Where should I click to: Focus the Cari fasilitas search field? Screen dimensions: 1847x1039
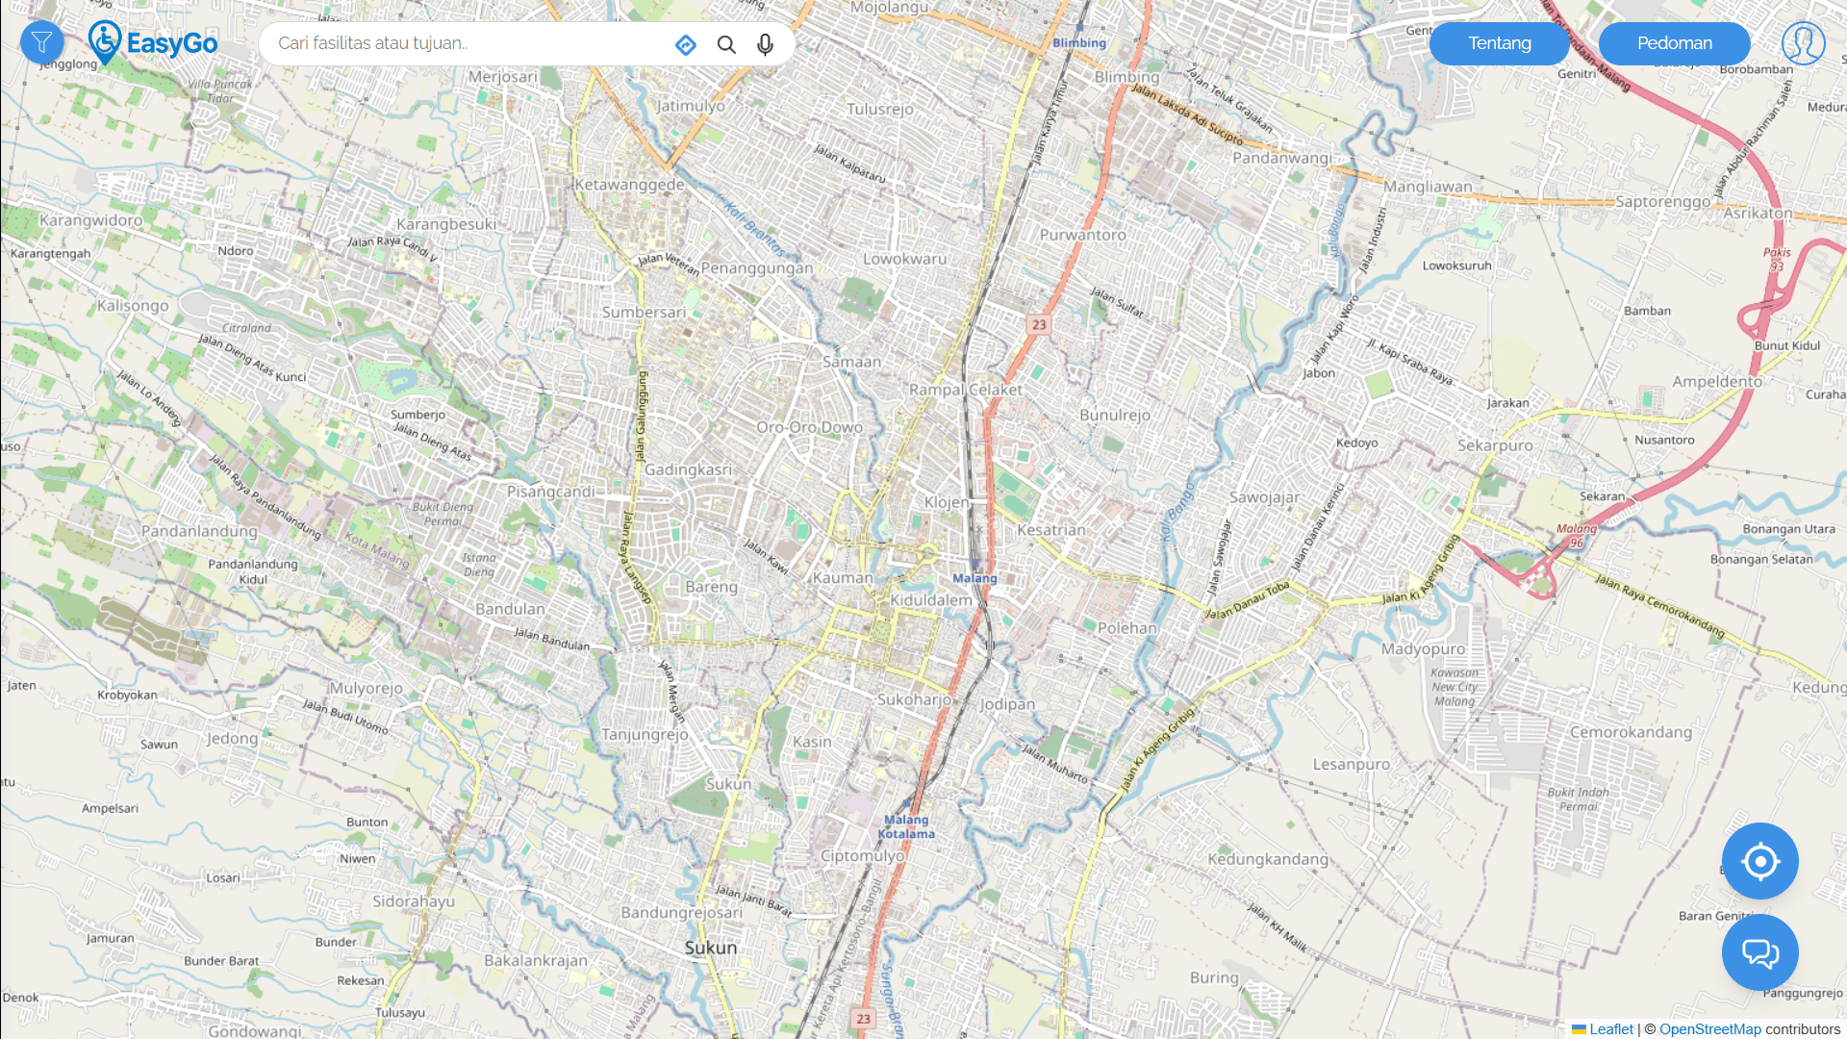[x=467, y=43]
